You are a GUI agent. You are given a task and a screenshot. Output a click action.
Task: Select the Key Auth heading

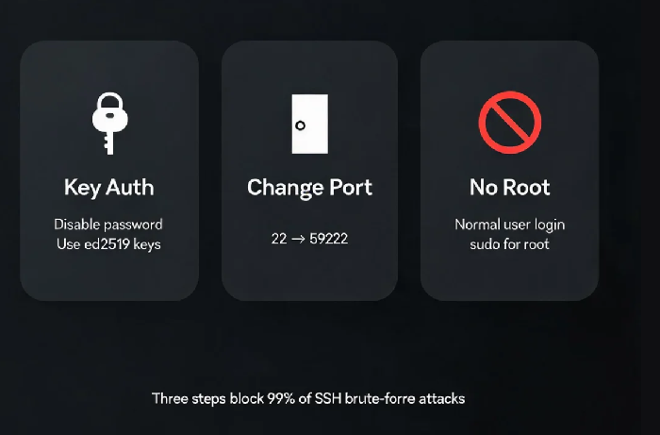109,188
